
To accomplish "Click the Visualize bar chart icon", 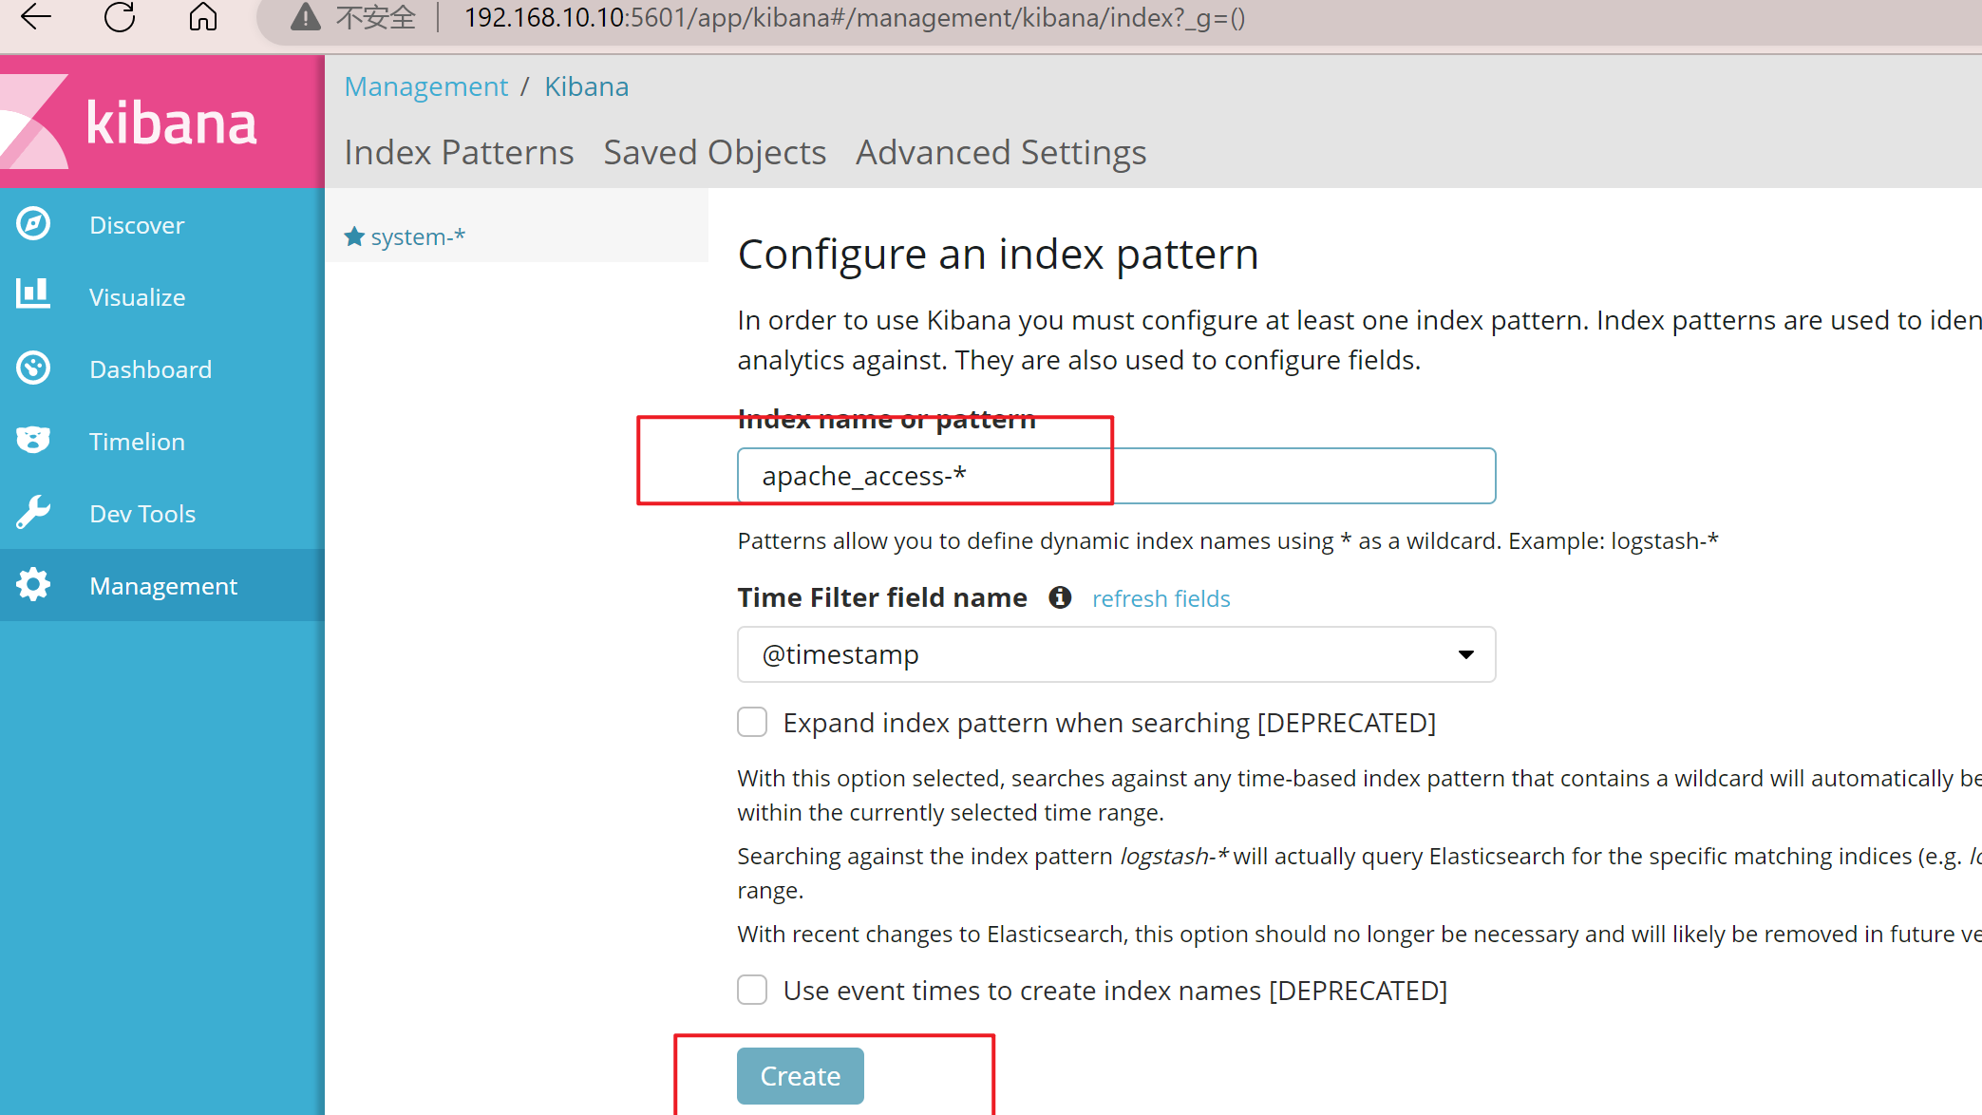I will coord(33,293).
